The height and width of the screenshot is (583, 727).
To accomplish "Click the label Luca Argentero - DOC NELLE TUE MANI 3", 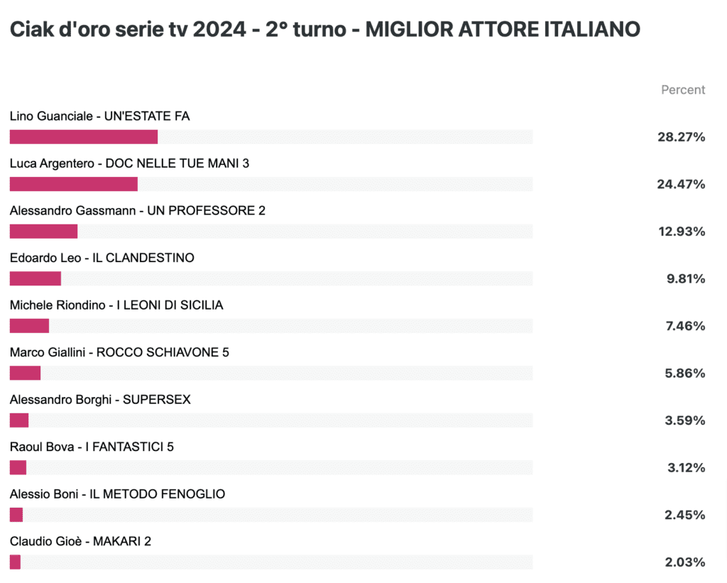I will click(x=129, y=163).
